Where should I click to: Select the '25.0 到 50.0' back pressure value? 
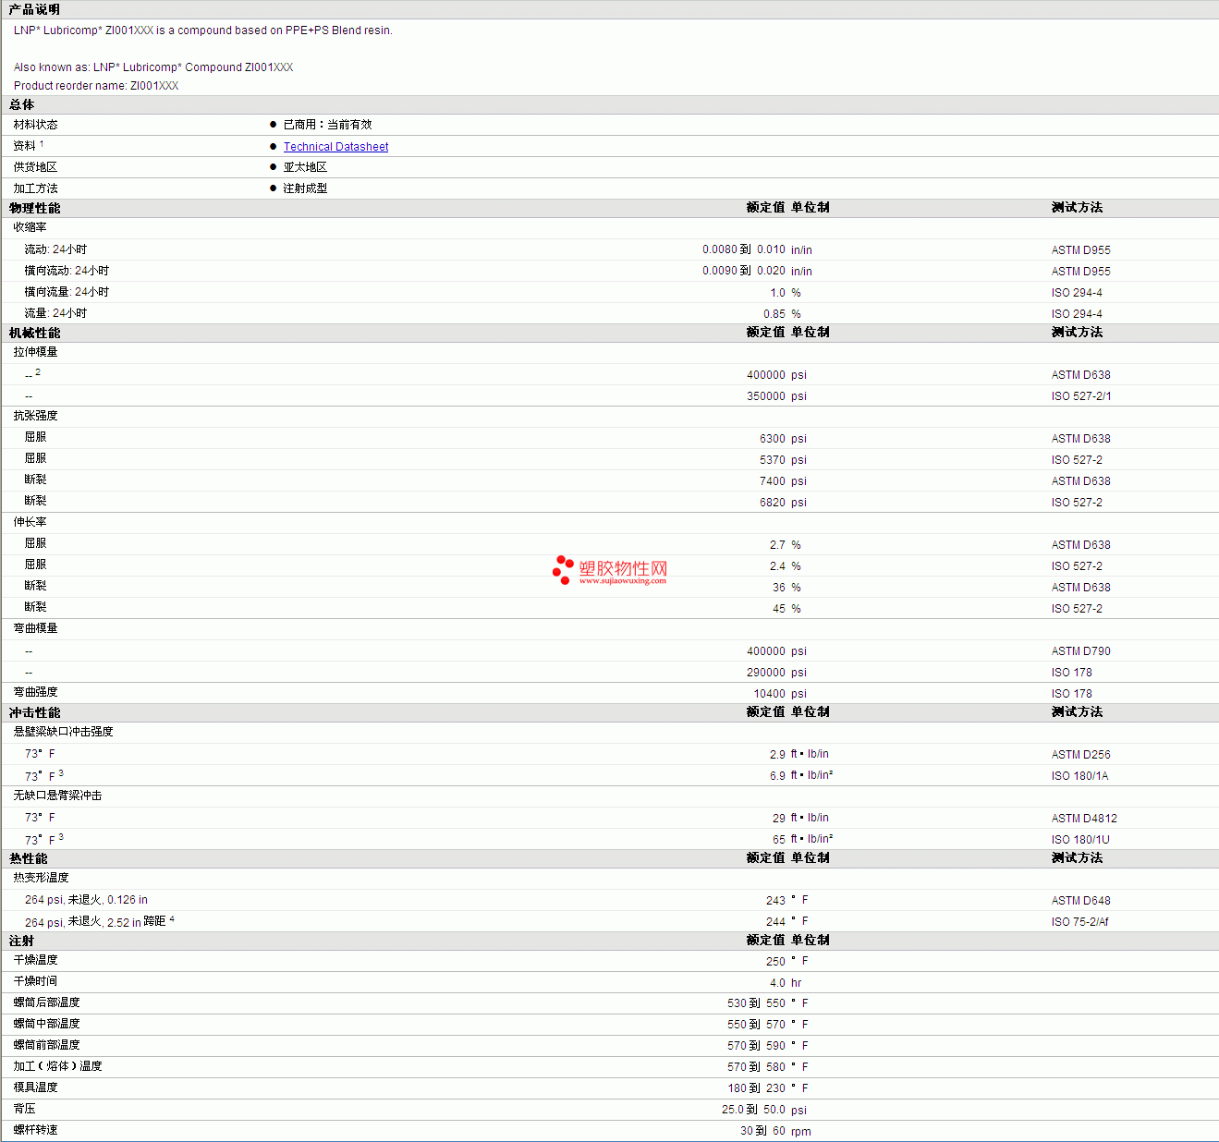[753, 1110]
